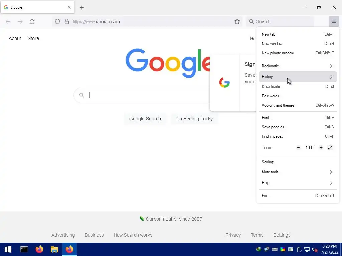Open Add-ons and themes

298,105
